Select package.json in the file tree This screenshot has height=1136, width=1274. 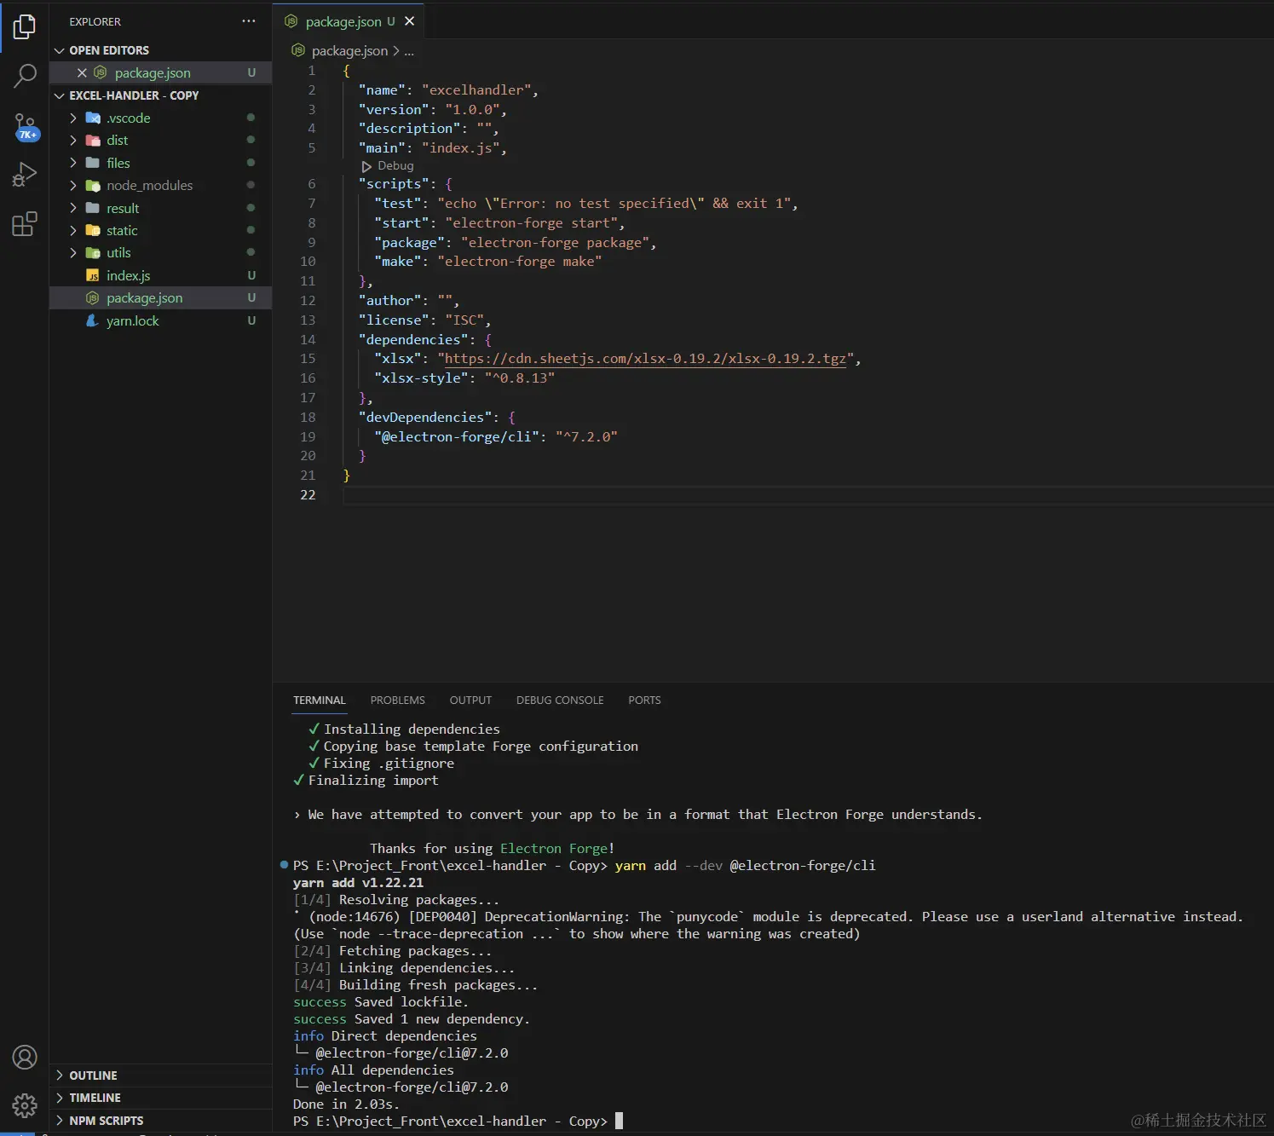pos(161,298)
